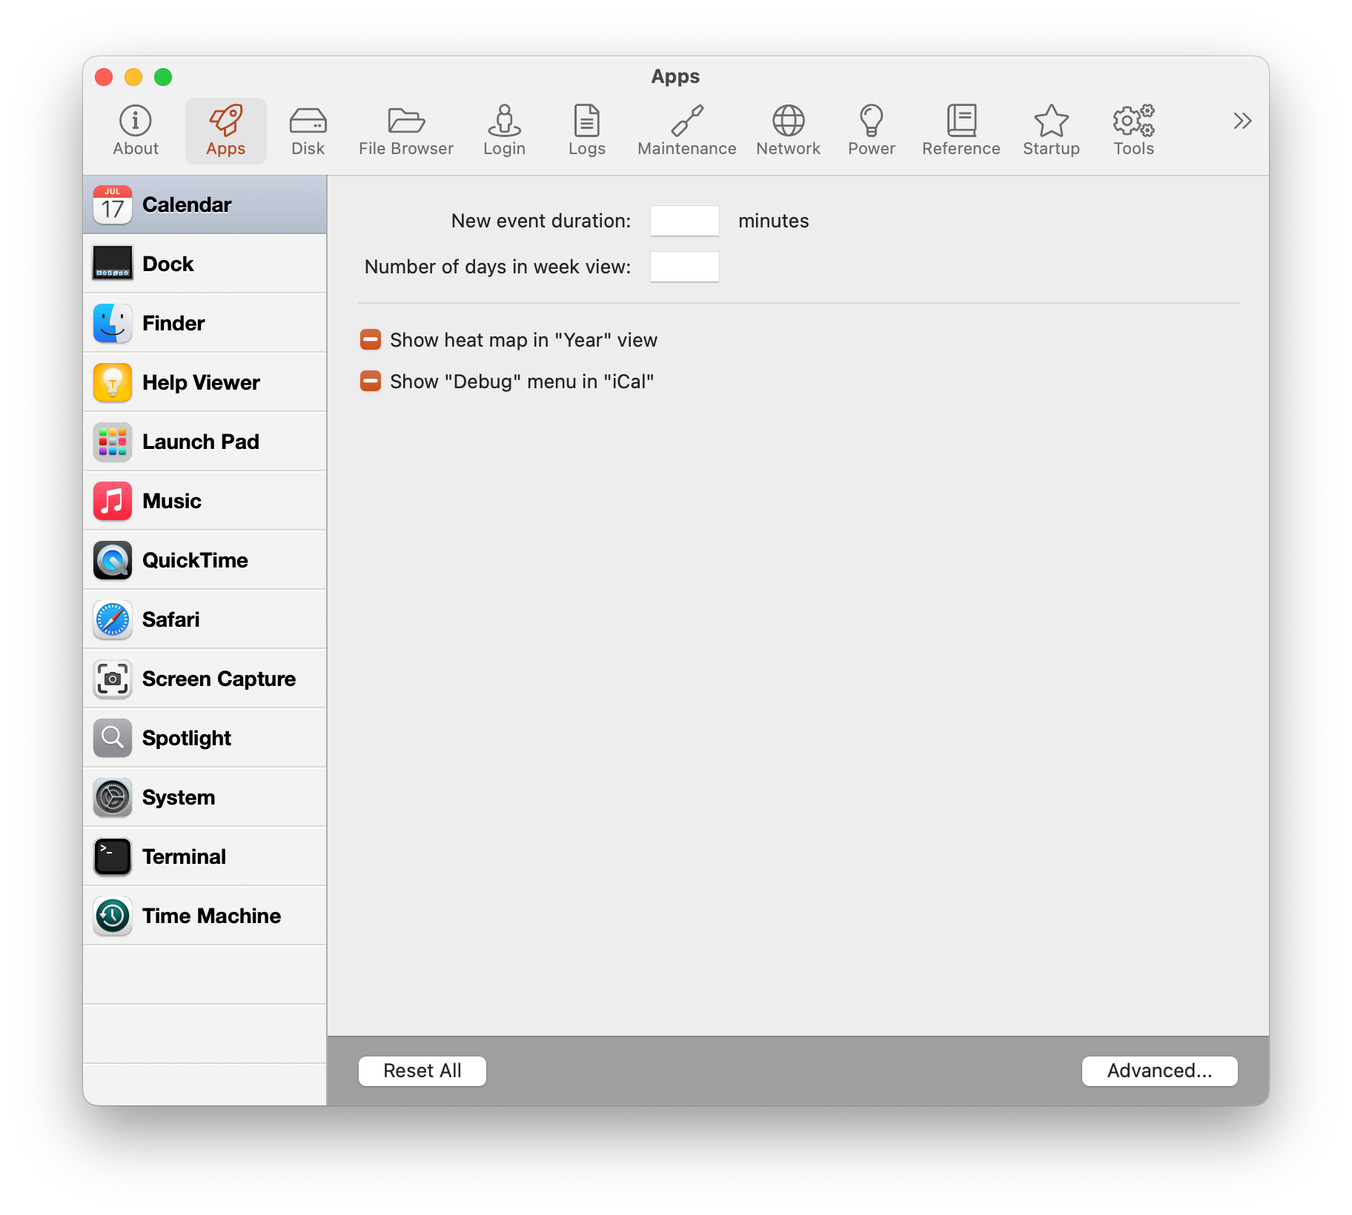Screen dimensions: 1352x1215
Task: Select the Music note icon
Action: tap(113, 501)
